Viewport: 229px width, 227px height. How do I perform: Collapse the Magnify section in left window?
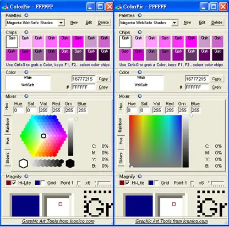26,176
